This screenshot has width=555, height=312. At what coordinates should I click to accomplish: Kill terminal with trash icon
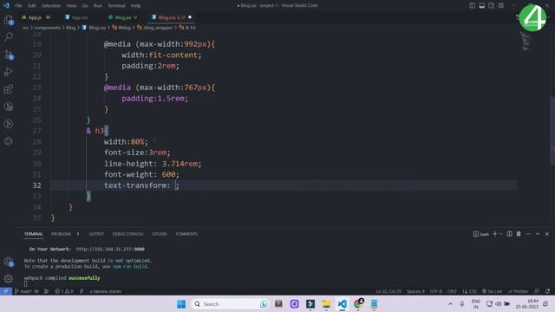coord(519,234)
